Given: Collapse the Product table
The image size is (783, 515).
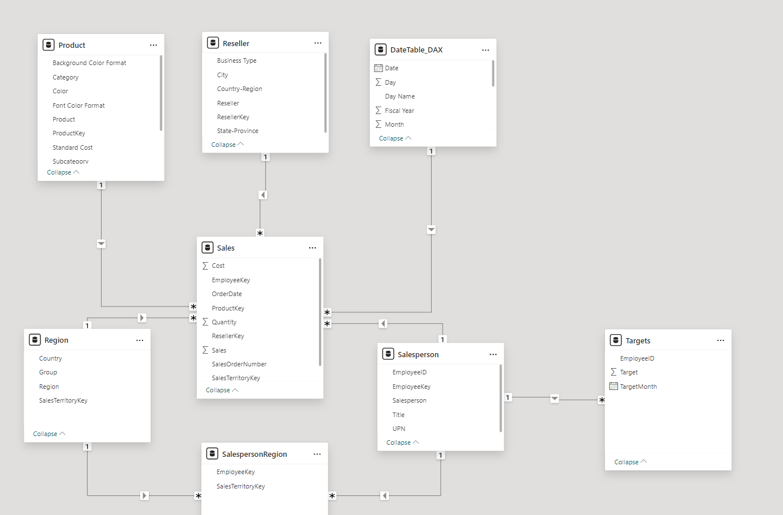Looking at the screenshot, I should (x=63, y=172).
